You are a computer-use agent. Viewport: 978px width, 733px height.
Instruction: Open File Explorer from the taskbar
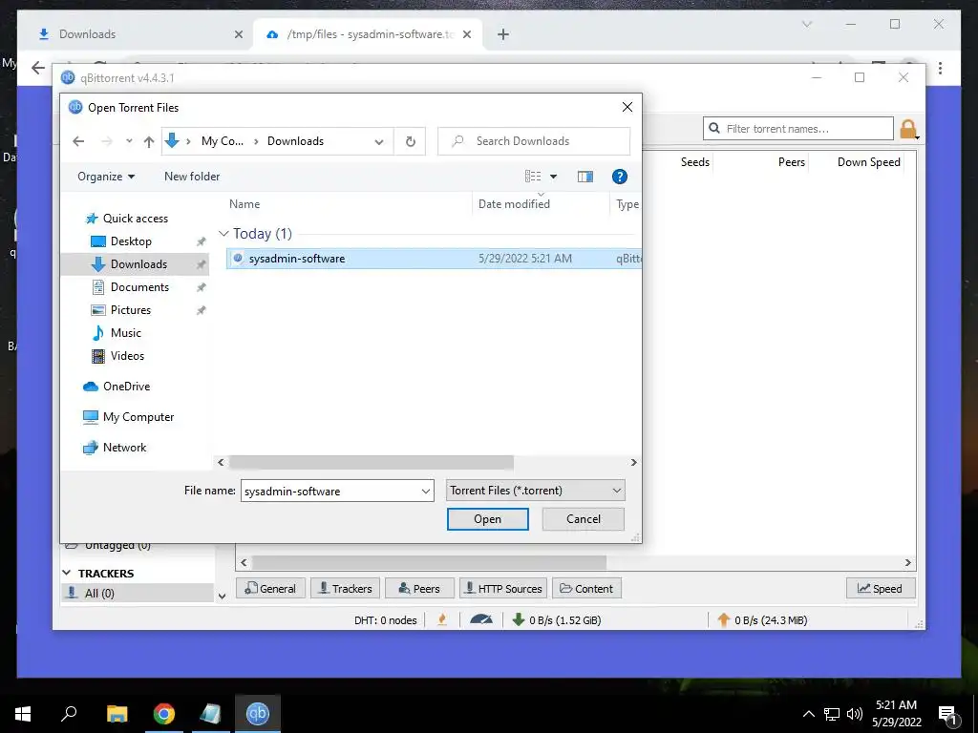[117, 714]
